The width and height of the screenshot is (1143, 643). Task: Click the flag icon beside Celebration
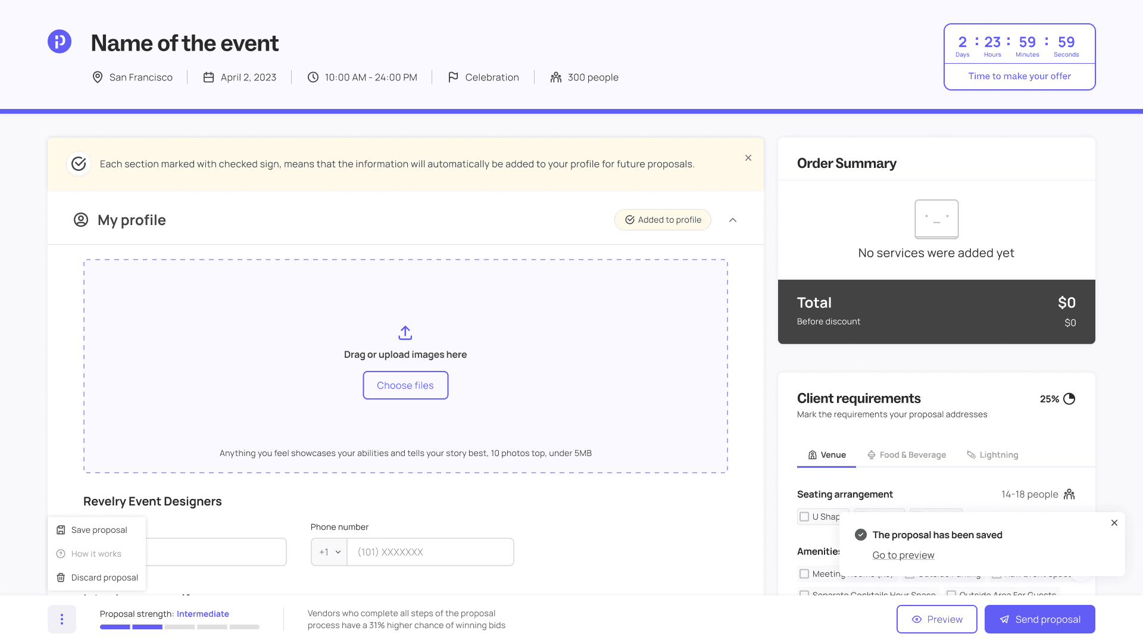[453, 77]
